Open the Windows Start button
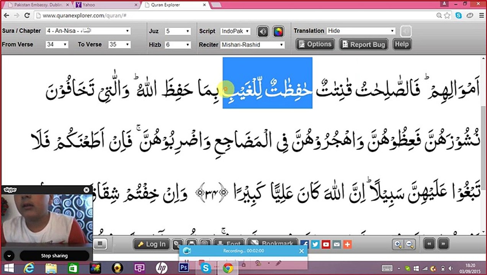 pyautogui.click(x=8, y=268)
